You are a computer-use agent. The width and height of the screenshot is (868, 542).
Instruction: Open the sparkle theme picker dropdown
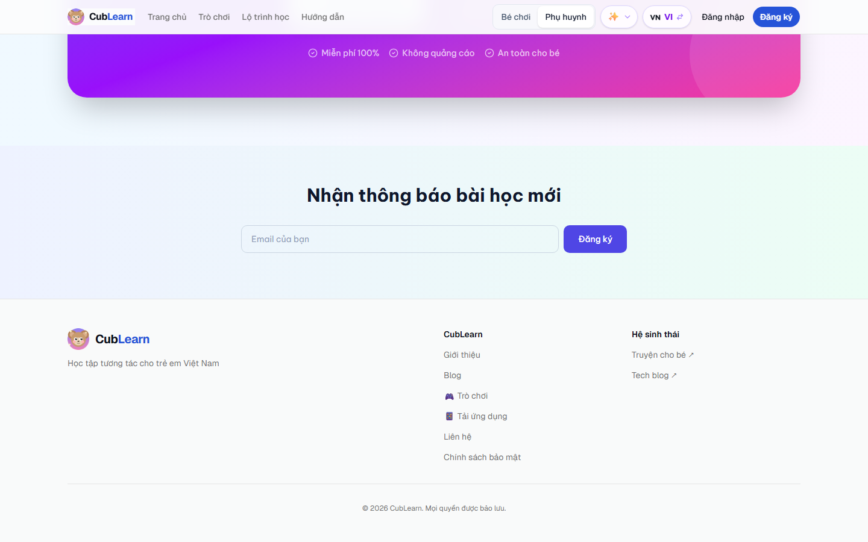tap(619, 17)
